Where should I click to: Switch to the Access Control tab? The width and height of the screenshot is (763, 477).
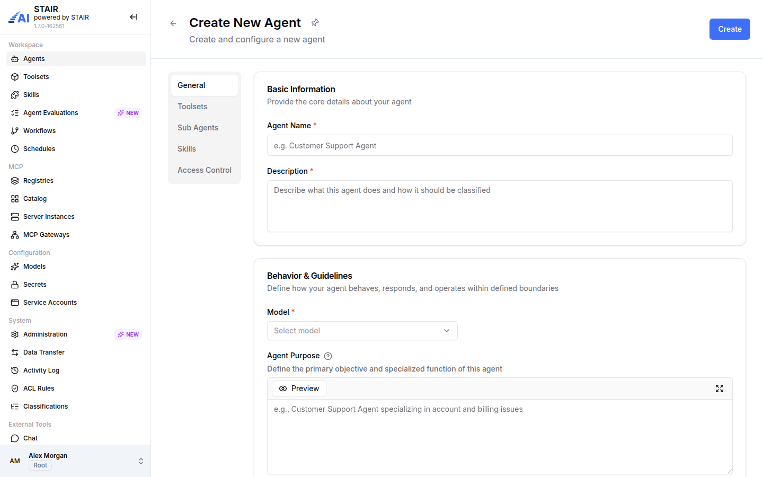[x=205, y=170]
